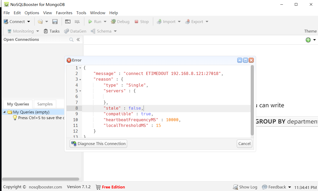Collapse the Open Connections panel

pyautogui.click(x=78, y=40)
